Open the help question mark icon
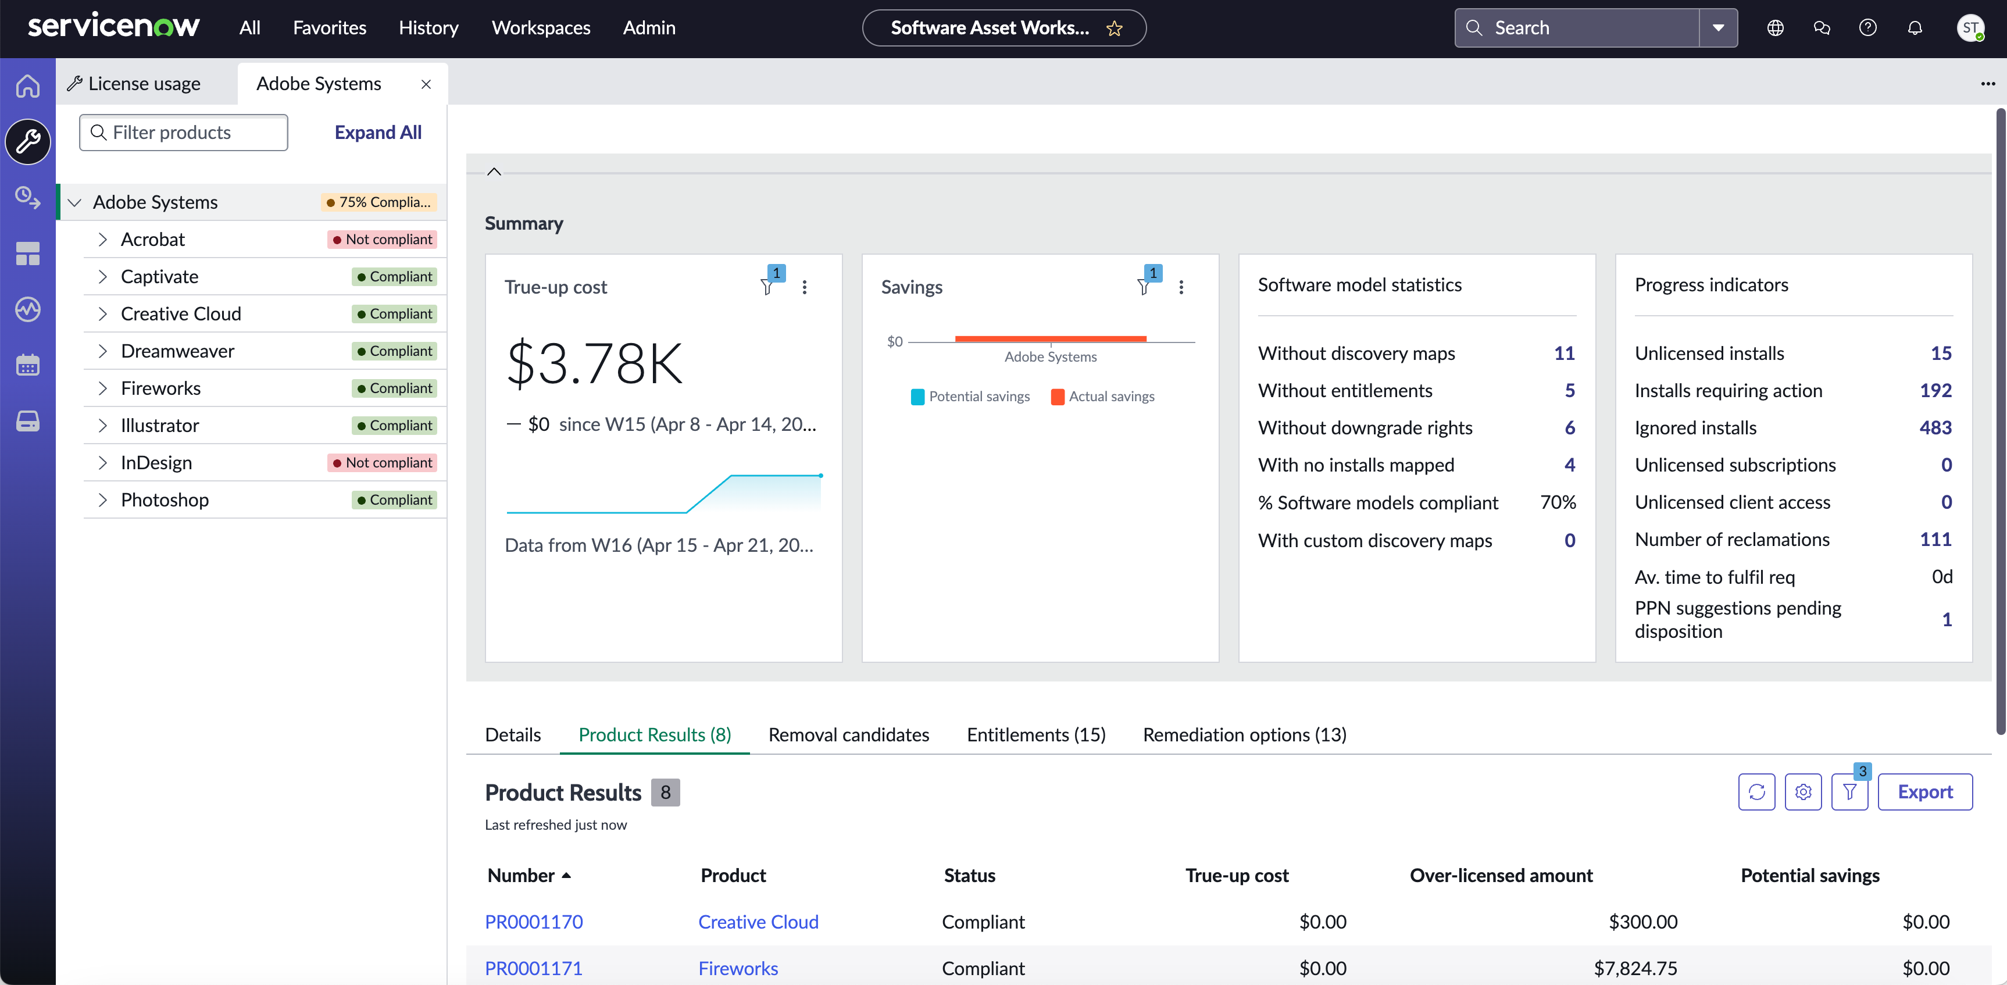Screen dimensions: 2007x985 point(1867,28)
